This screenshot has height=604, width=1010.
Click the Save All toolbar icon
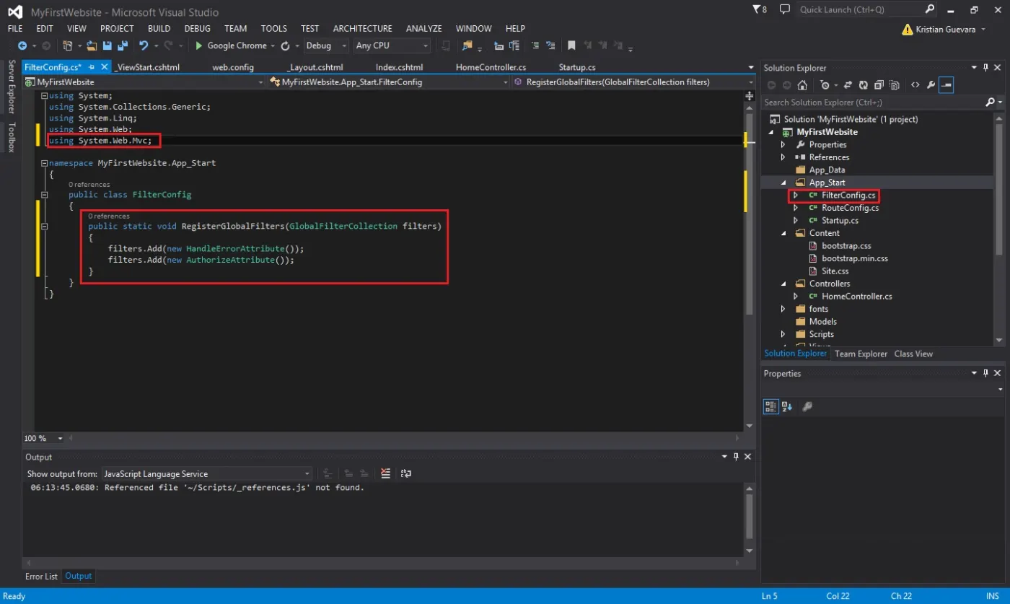(121, 45)
